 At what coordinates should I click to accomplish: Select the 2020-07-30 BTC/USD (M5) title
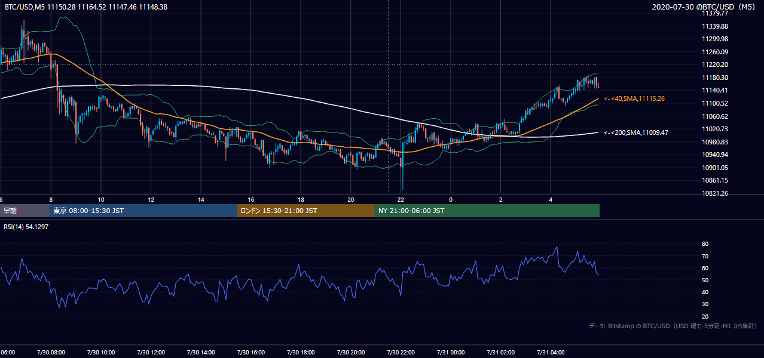705,7
